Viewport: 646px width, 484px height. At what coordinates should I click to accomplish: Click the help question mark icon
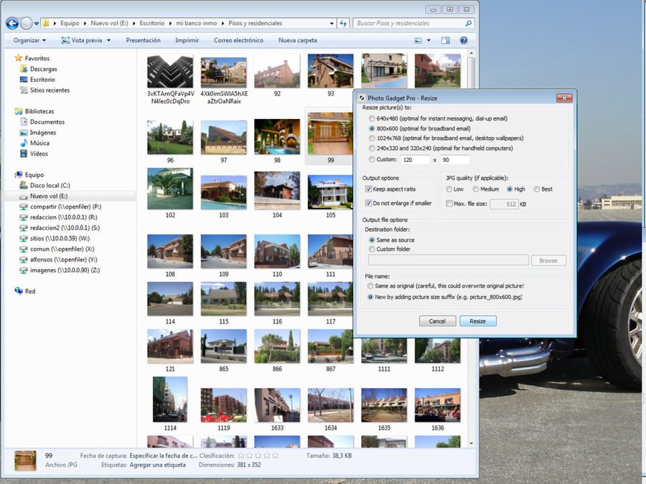coord(464,41)
